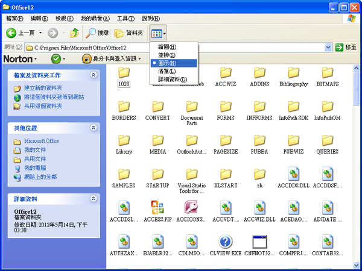The height and width of the screenshot is (271, 362).
Task: Click the Views toolbar button
Action: click(157, 34)
